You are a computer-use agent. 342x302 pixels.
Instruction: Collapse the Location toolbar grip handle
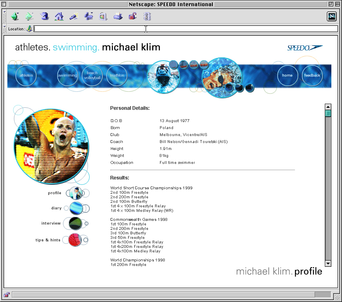coord(4,29)
